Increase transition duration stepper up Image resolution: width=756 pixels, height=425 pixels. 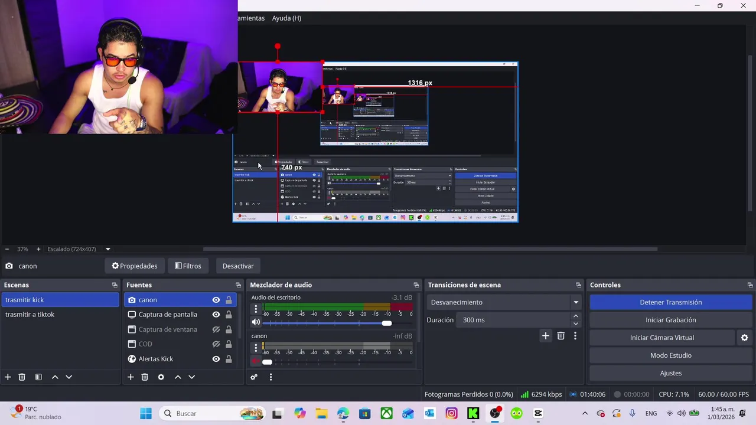[x=576, y=316]
